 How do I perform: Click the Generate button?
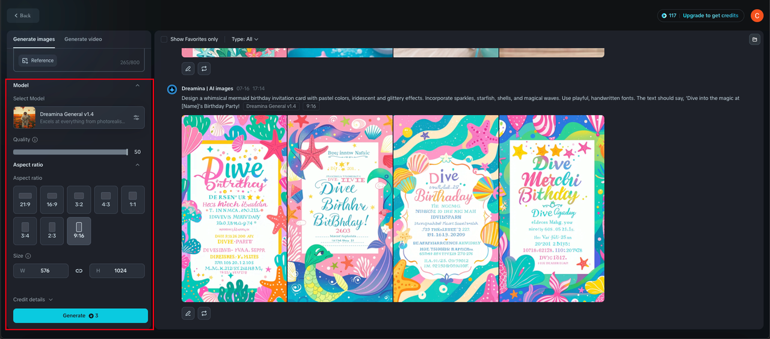(81, 316)
